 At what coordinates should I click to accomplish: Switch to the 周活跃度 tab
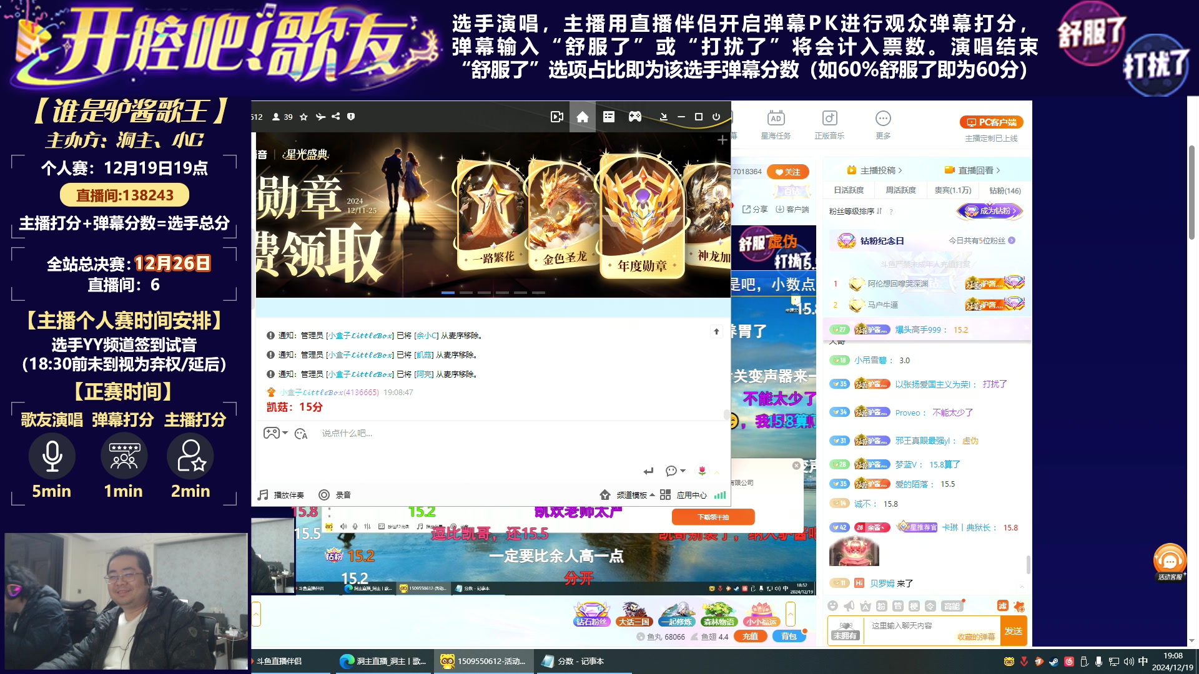coord(900,190)
